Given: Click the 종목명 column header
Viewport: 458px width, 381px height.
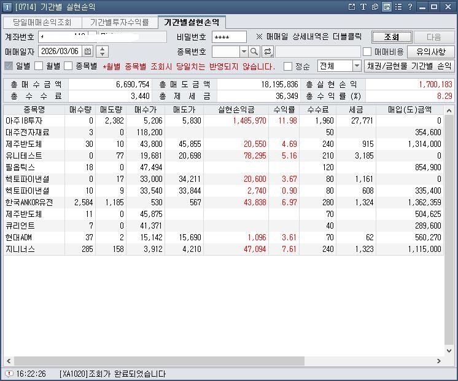Looking at the screenshot, I should (34, 109).
